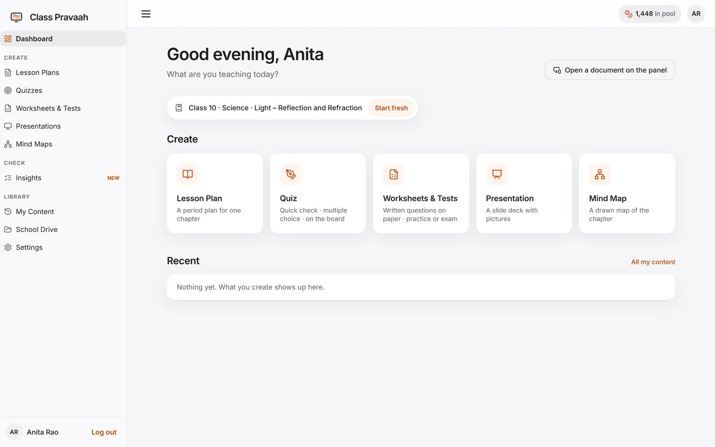Follow the All my content link
Viewport: 715px width, 447px height.
click(653, 262)
